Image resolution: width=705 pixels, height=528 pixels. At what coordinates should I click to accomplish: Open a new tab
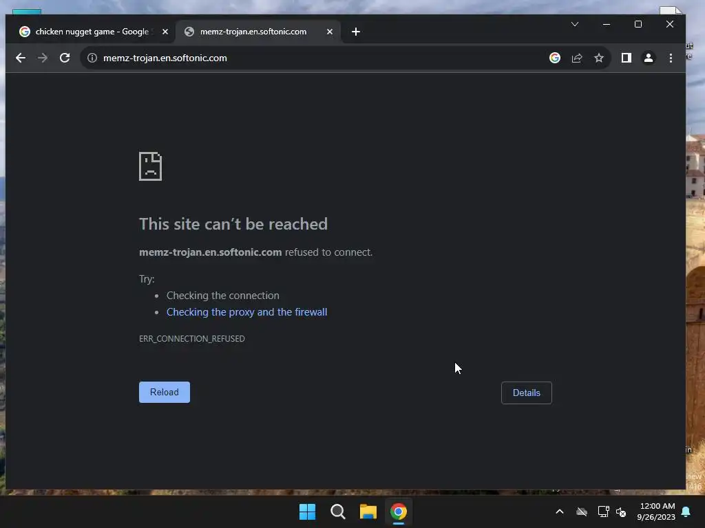356,32
